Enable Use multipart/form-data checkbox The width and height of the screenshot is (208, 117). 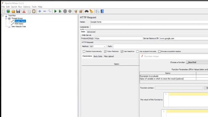tap(137, 51)
